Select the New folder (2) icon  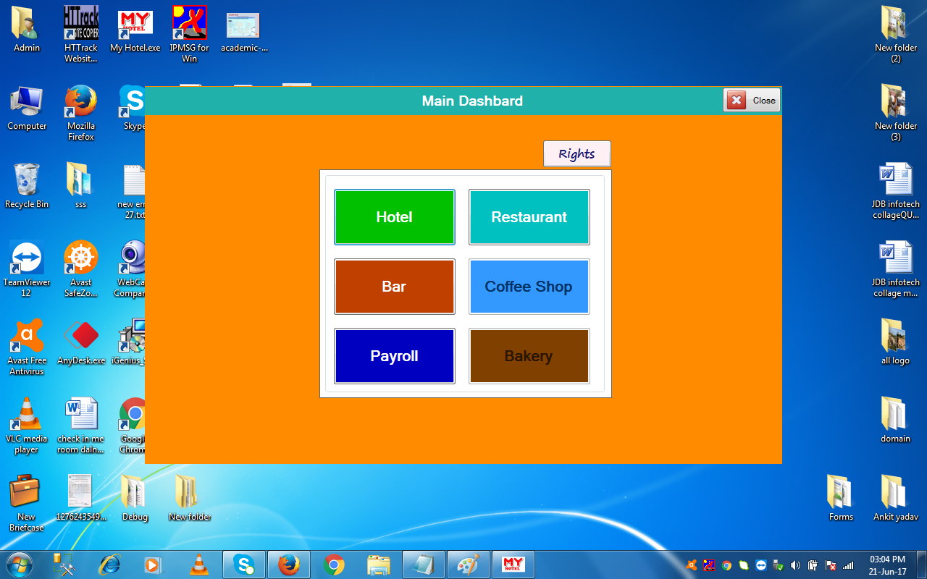click(896, 35)
